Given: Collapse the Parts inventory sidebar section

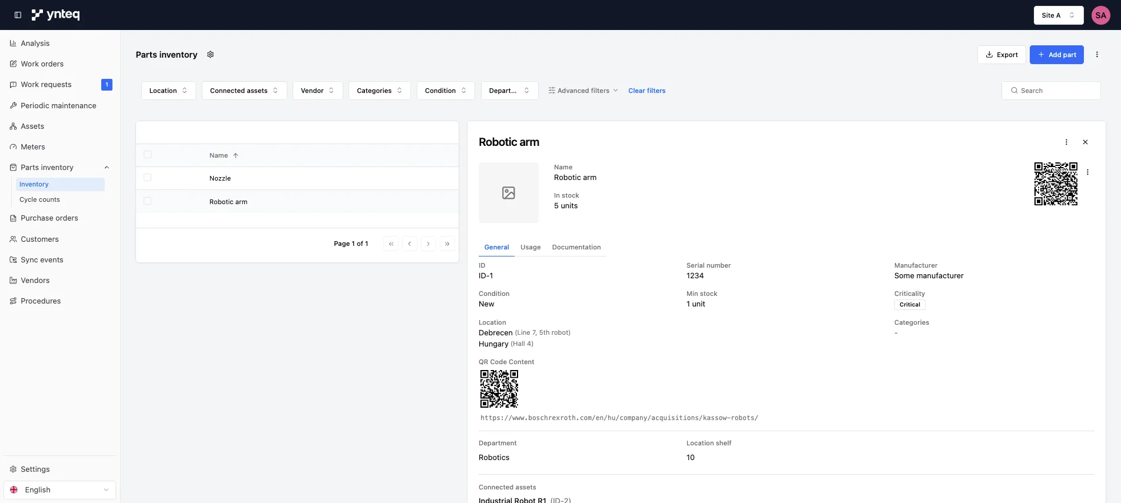Looking at the screenshot, I should [x=107, y=168].
